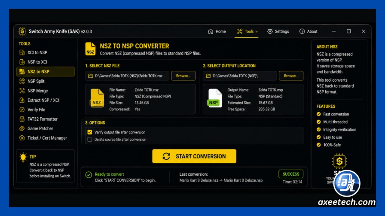Viewport: 385px width, 216px height.
Task: Close the Switch Army Knife window
Action: (x=364, y=31)
